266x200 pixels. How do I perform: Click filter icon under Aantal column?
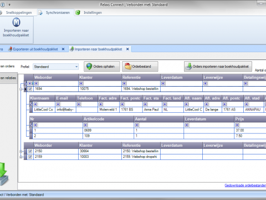click(x=137, y=125)
